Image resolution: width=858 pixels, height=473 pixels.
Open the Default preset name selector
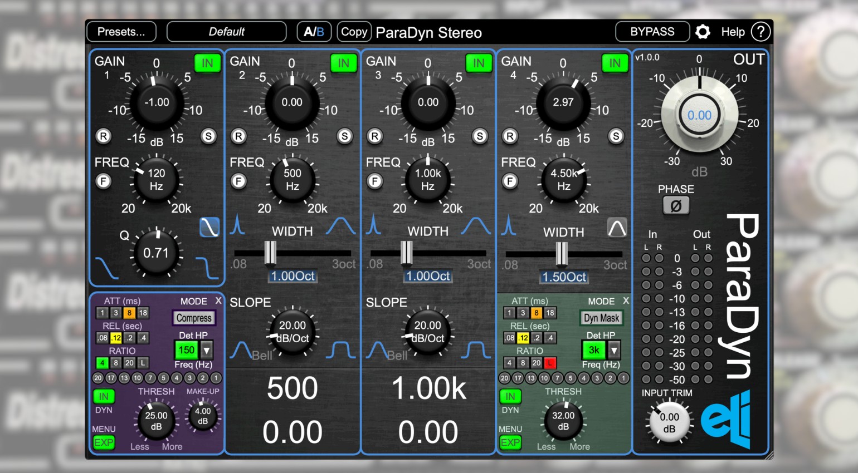226,32
